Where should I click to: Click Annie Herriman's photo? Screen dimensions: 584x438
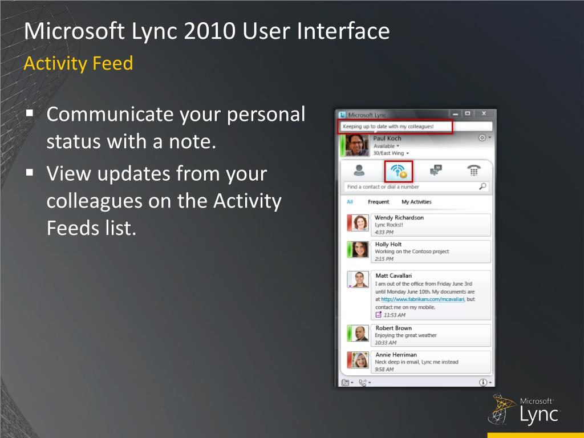(x=360, y=360)
